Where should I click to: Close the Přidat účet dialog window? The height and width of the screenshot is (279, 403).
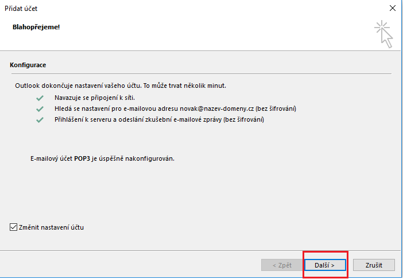[392, 9]
